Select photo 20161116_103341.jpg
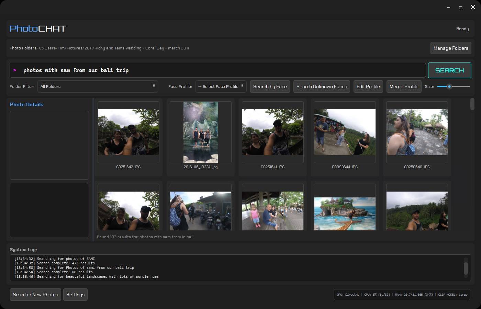The width and height of the screenshot is (481, 309). click(200, 132)
